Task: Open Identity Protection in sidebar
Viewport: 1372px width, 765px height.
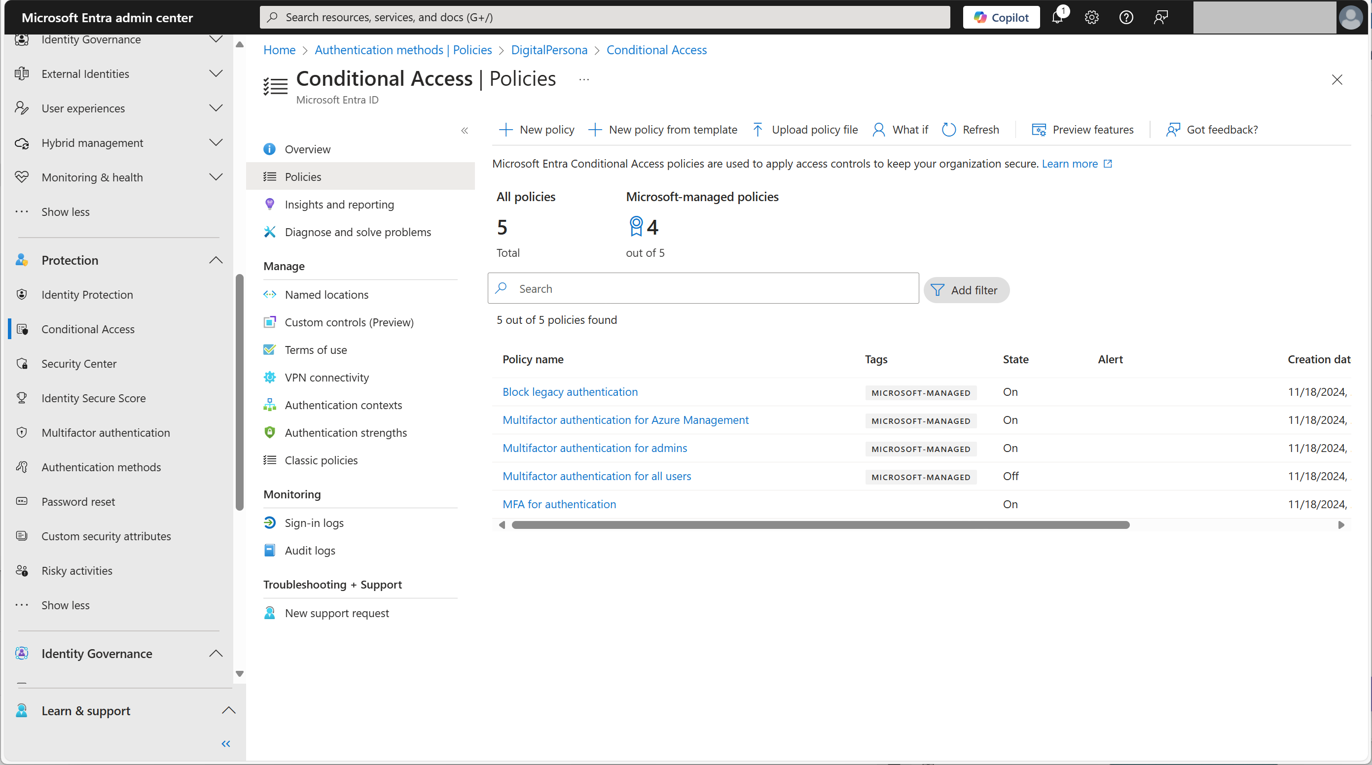Action: tap(87, 294)
